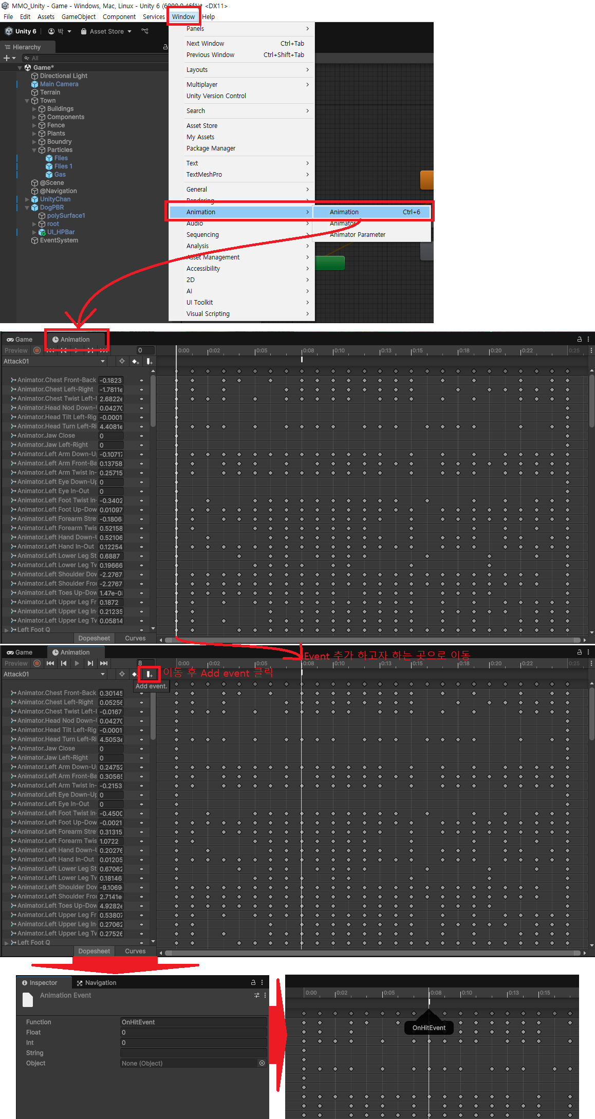Toggle record mode in lower Animation window
This screenshot has width=595, height=1119.
tap(37, 663)
